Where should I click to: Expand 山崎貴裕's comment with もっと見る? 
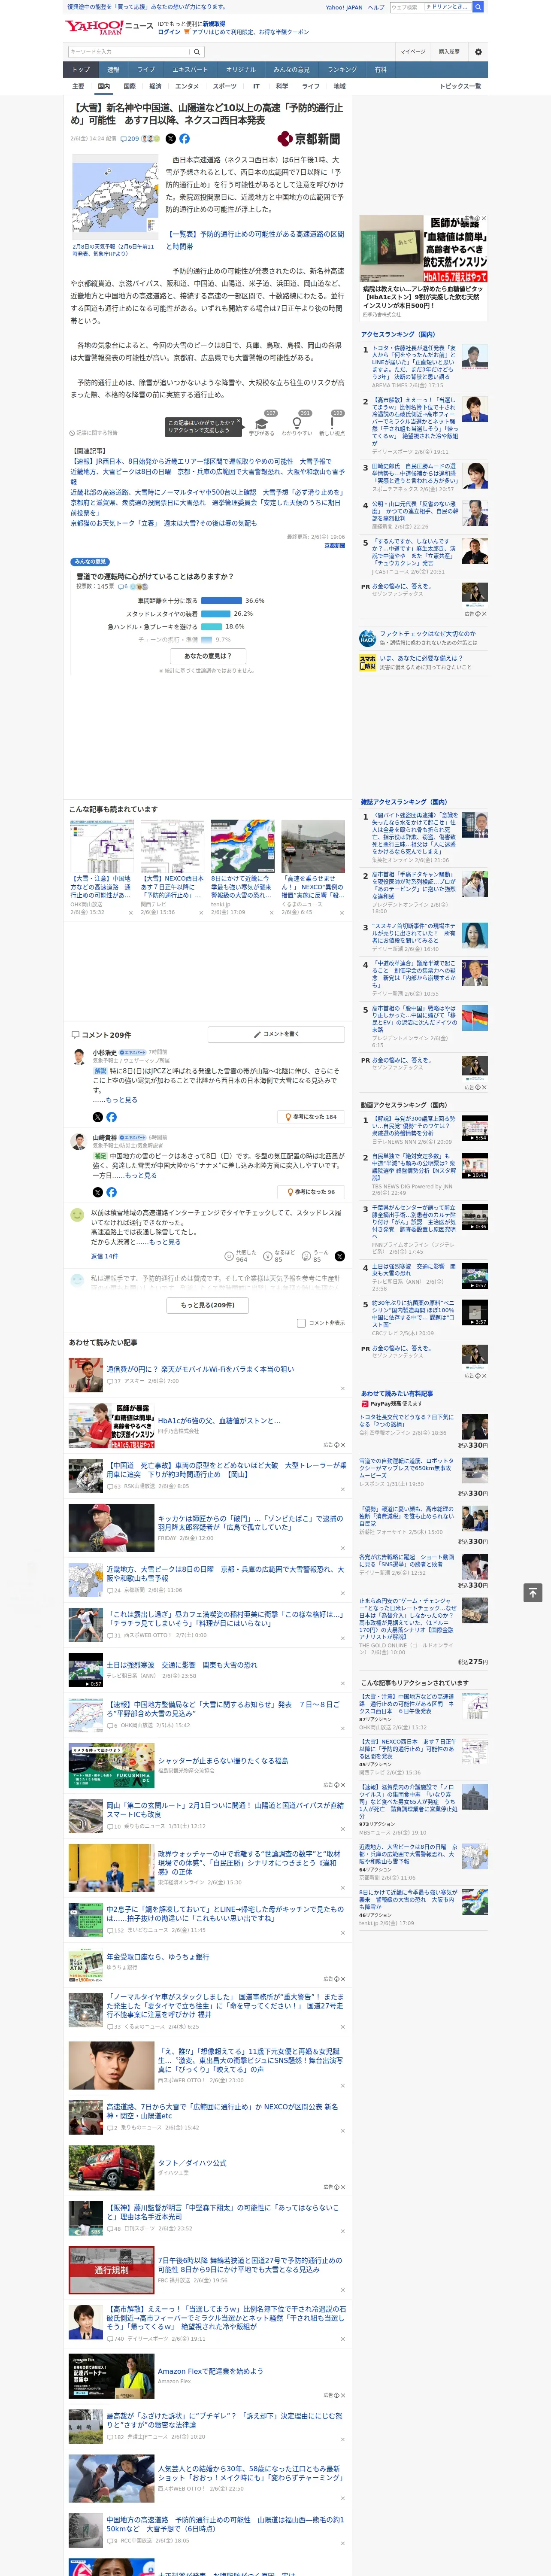click(x=141, y=1175)
